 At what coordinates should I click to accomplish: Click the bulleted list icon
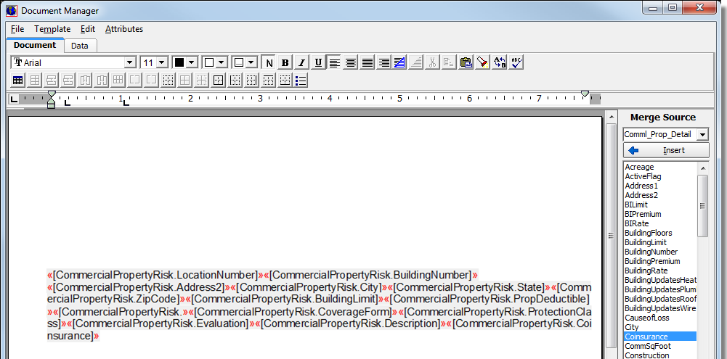tap(301, 80)
